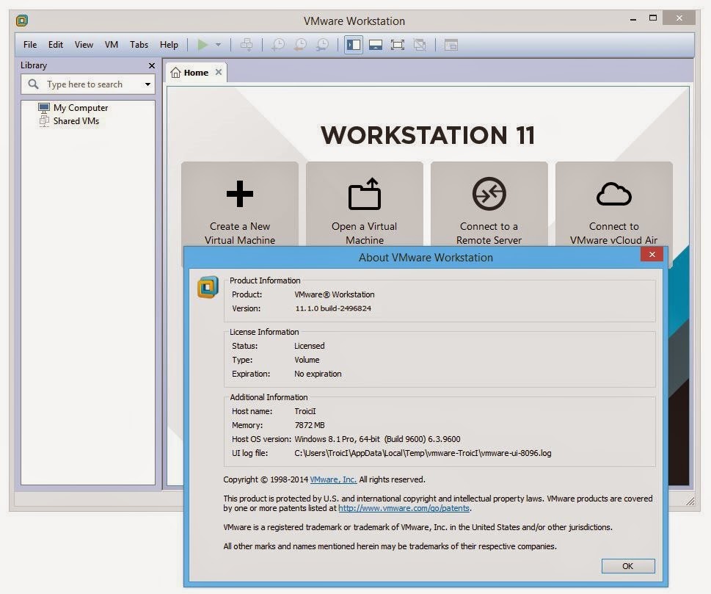The height and width of the screenshot is (594, 711).
Task: Toggle the Show Library sidebar icon
Action: (x=353, y=45)
